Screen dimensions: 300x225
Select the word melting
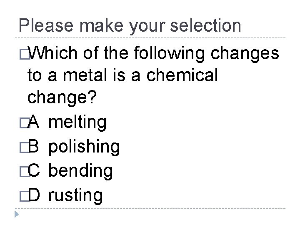(x=77, y=122)
